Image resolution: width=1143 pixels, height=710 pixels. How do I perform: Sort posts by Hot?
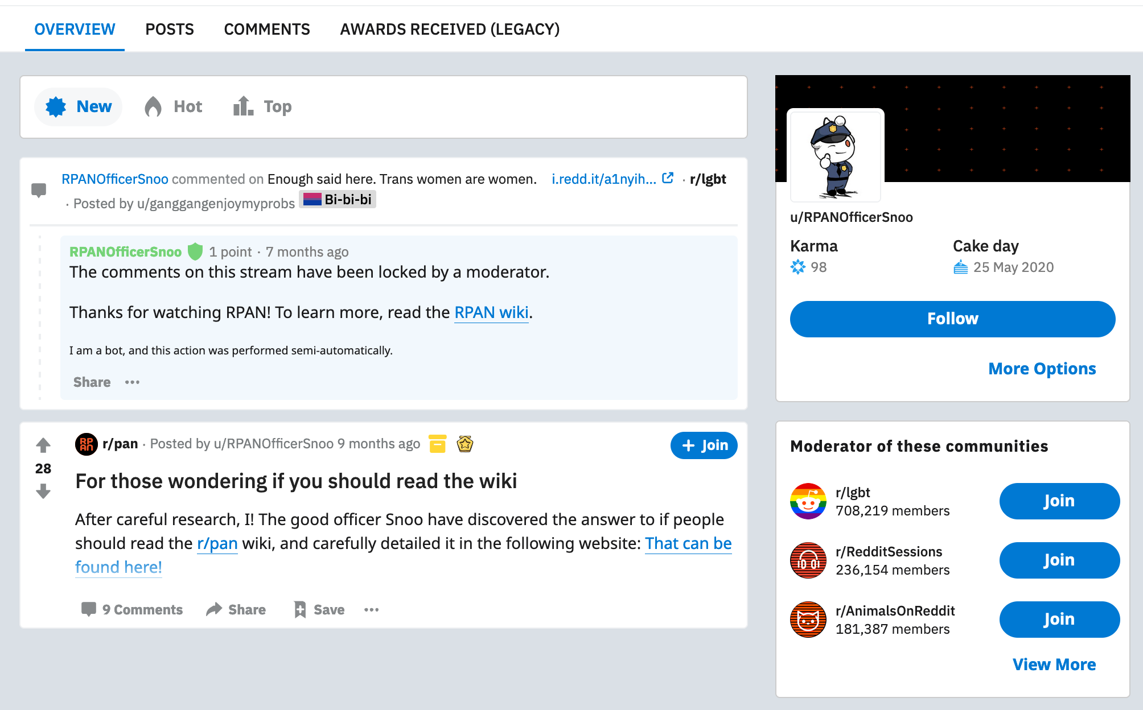click(174, 106)
